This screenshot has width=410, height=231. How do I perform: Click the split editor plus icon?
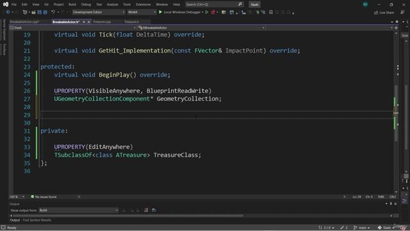[396, 28]
